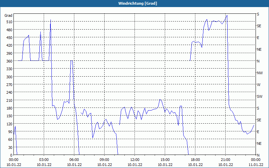Screen dimensions: 269x168
Task: Click the 11.01.22 date label
Action: pyautogui.click(x=256, y=165)
